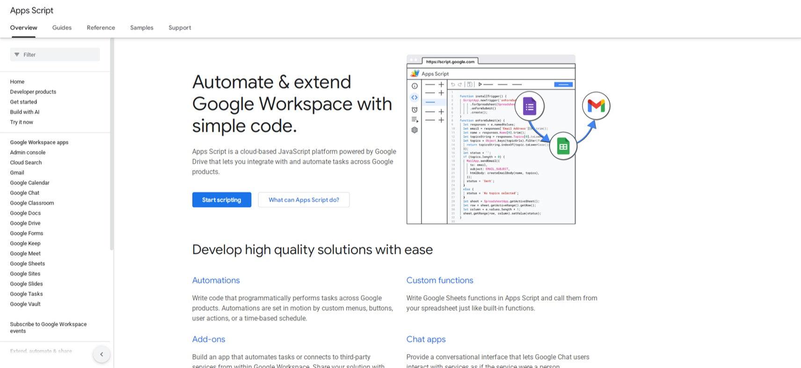Screen dimensions: 801x368
Task: Open Build with AI in sidebar
Action: (x=25, y=112)
